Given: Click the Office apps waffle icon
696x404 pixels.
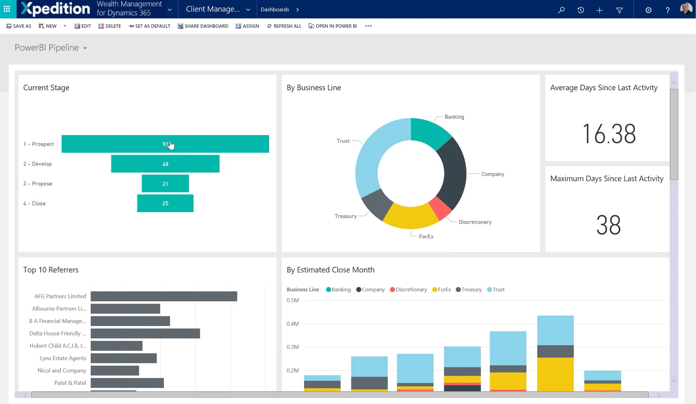Looking at the screenshot, I should (7, 9).
